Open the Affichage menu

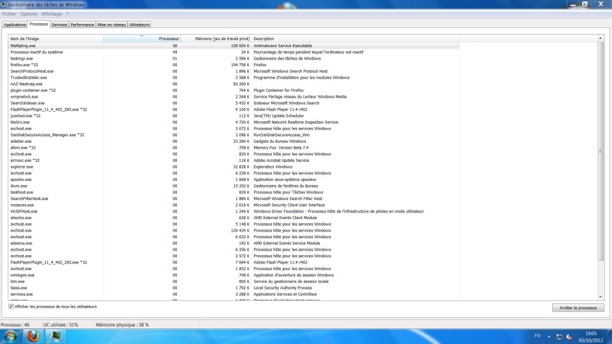click(x=51, y=14)
